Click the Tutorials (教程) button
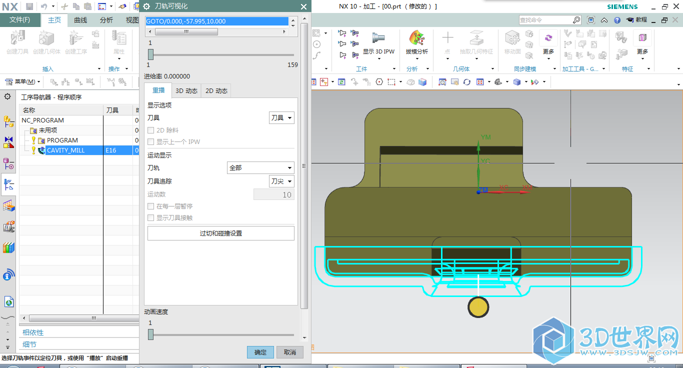683x368 pixels. [637, 20]
